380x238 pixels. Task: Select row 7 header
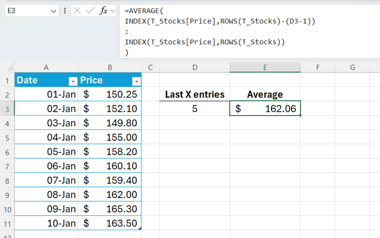(x=7, y=166)
